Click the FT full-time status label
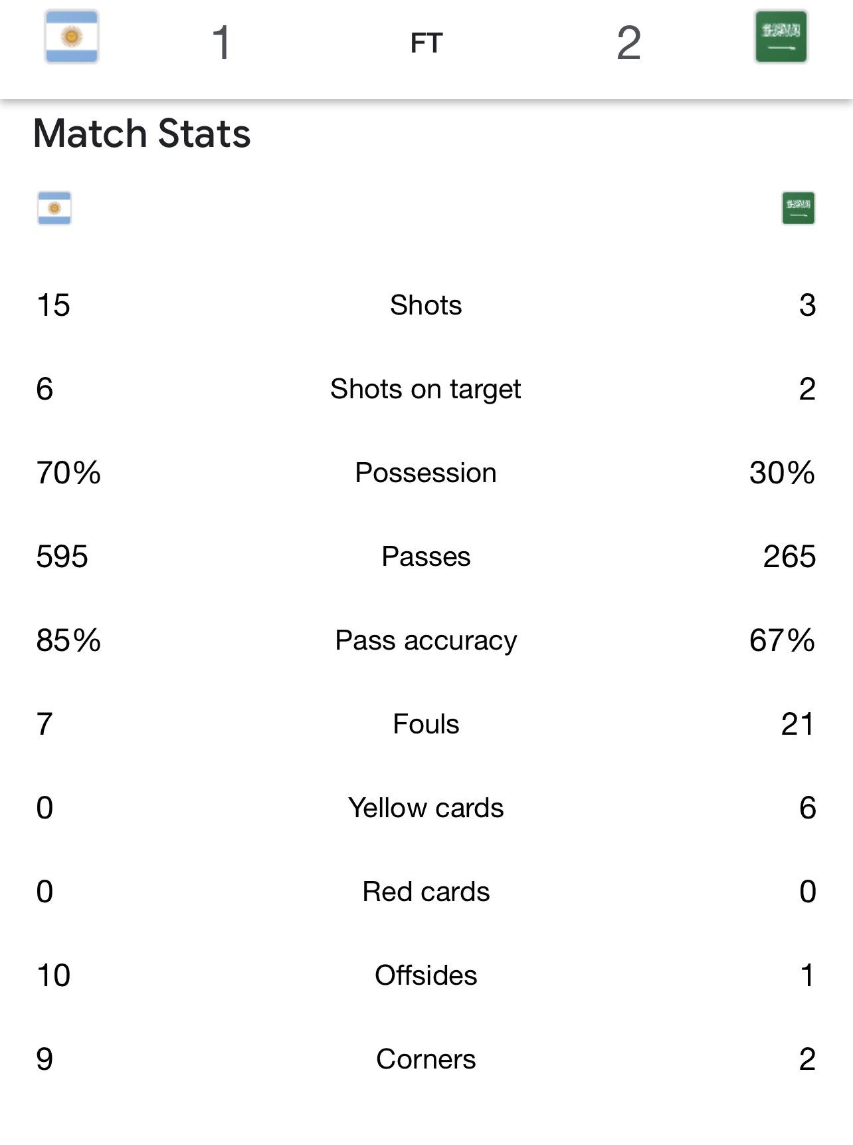853x1145 pixels. click(x=426, y=43)
